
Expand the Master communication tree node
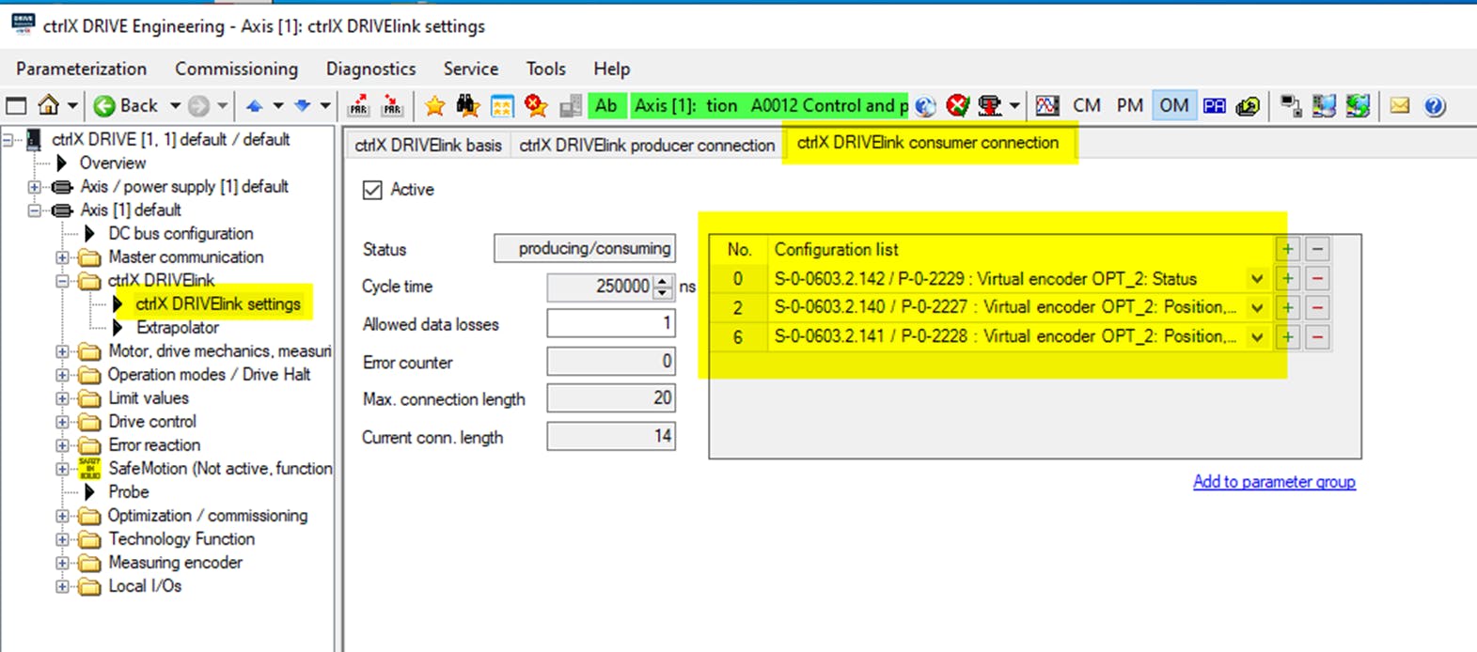tap(62, 257)
